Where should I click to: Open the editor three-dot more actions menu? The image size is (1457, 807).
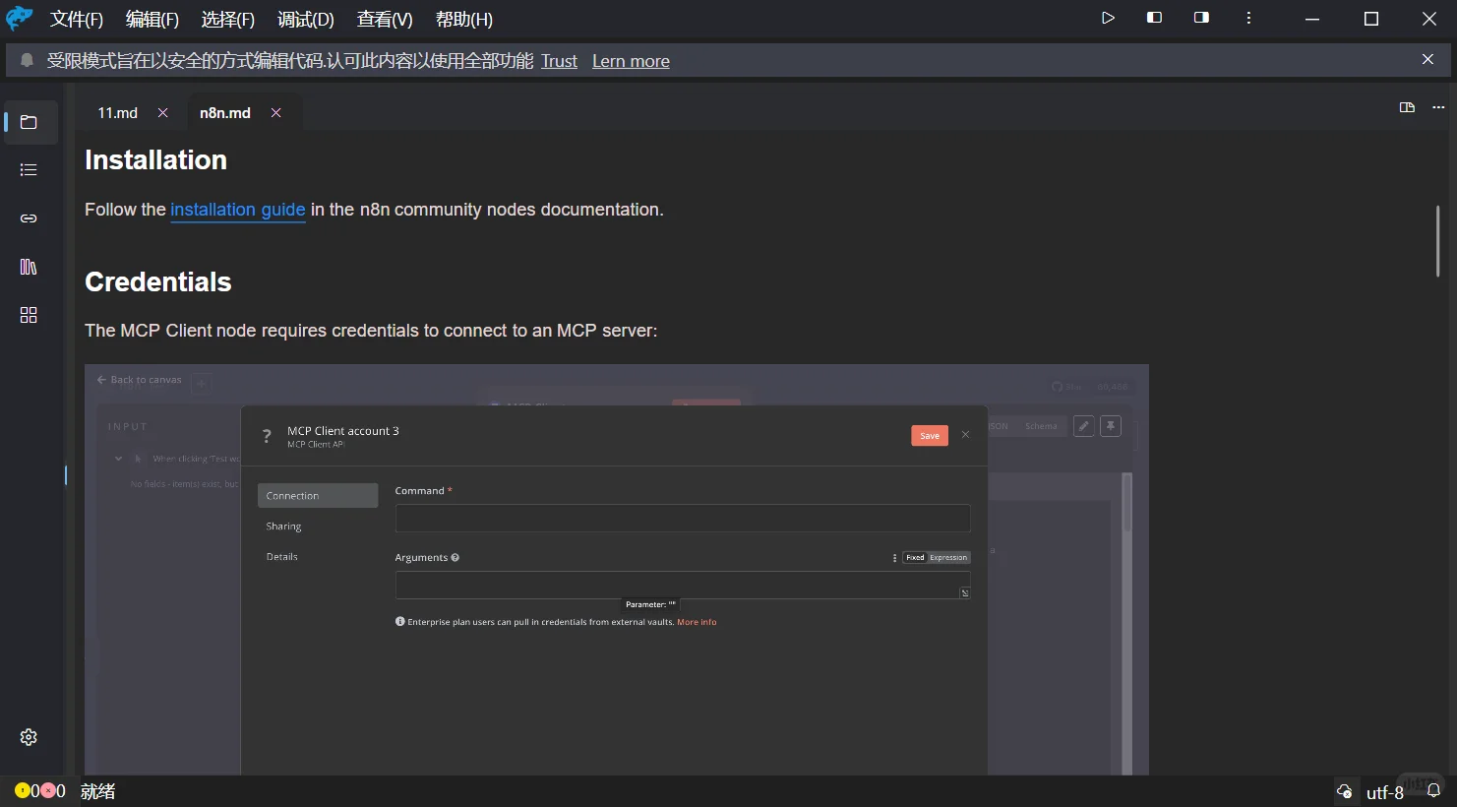click(x=1438, y=107)
